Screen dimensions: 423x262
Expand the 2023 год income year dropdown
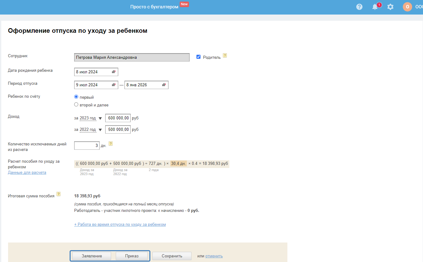coord(100,118)
